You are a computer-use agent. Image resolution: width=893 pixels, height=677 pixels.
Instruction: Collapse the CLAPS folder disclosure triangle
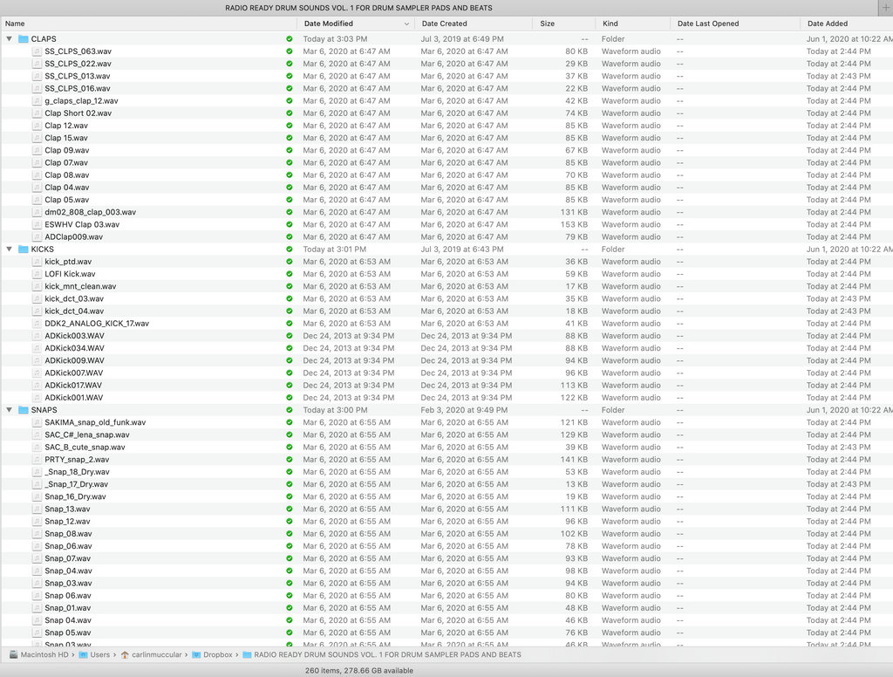tap(10, 39)
